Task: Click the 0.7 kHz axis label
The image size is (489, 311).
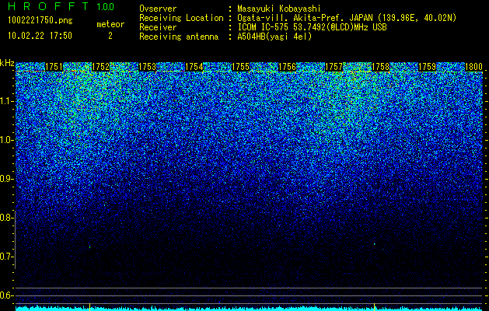Action: click(6, 257)
